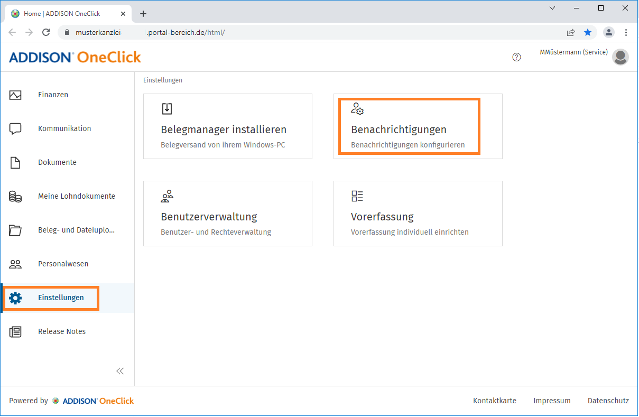The width and height of the screenshot is (639, 417).
Task: Click the Vorerfassung list icon
Action: point(357,197)
